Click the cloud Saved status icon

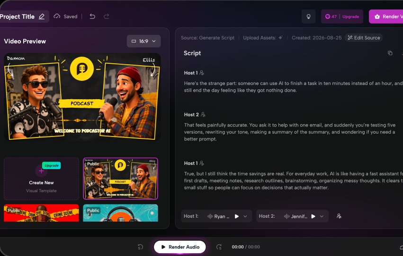(x=57, y=17)
